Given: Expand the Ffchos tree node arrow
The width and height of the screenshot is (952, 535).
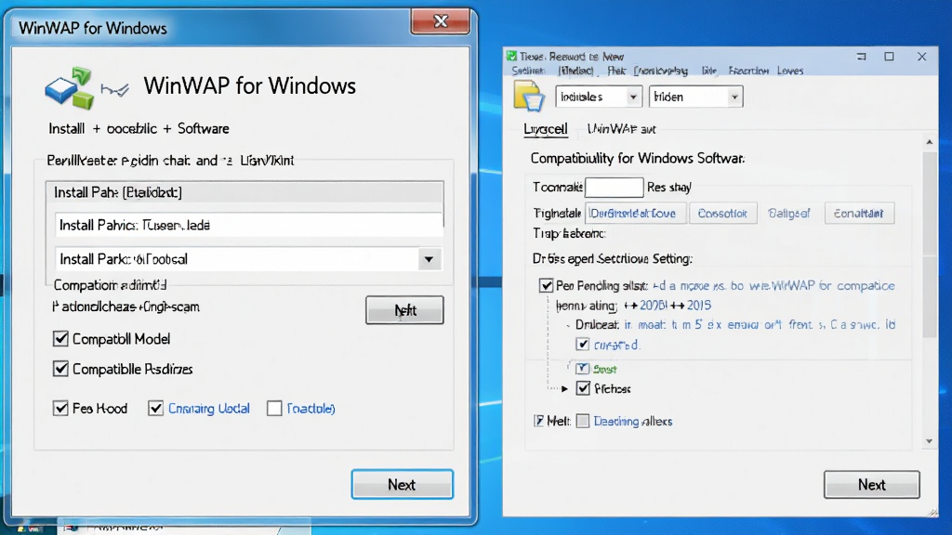Looking at the screenshot, I should [564, 389].
